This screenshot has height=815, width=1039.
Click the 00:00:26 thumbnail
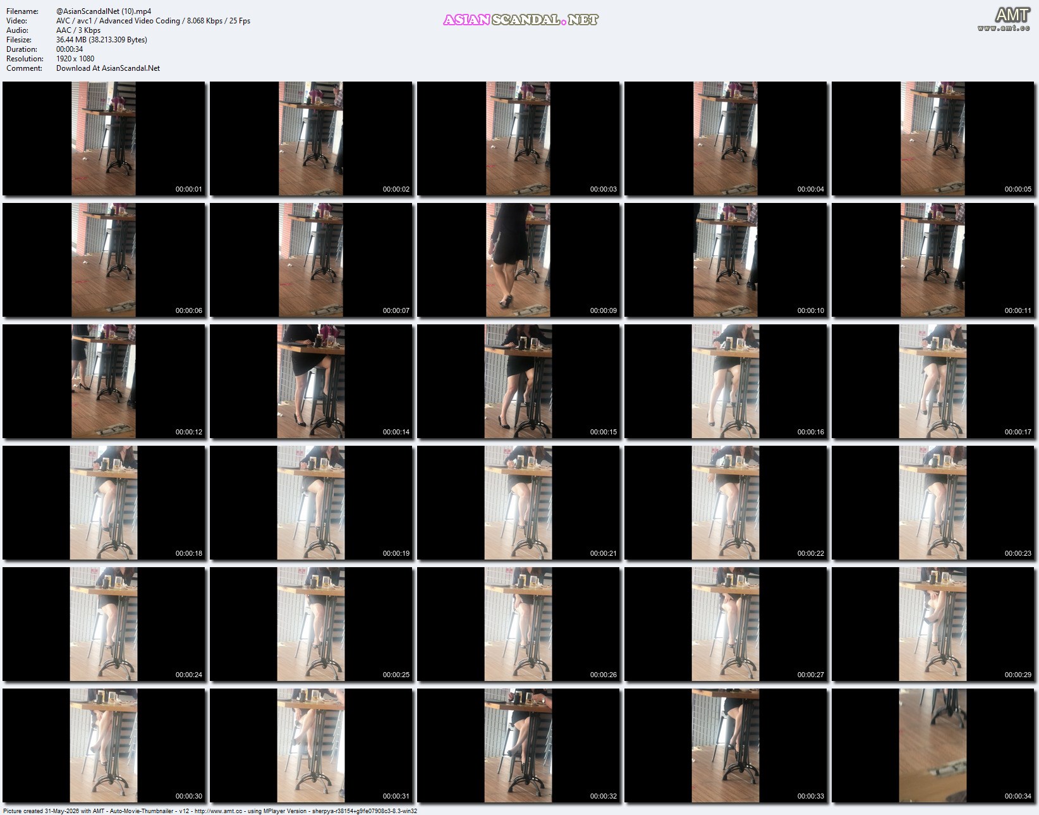[518, 624]
